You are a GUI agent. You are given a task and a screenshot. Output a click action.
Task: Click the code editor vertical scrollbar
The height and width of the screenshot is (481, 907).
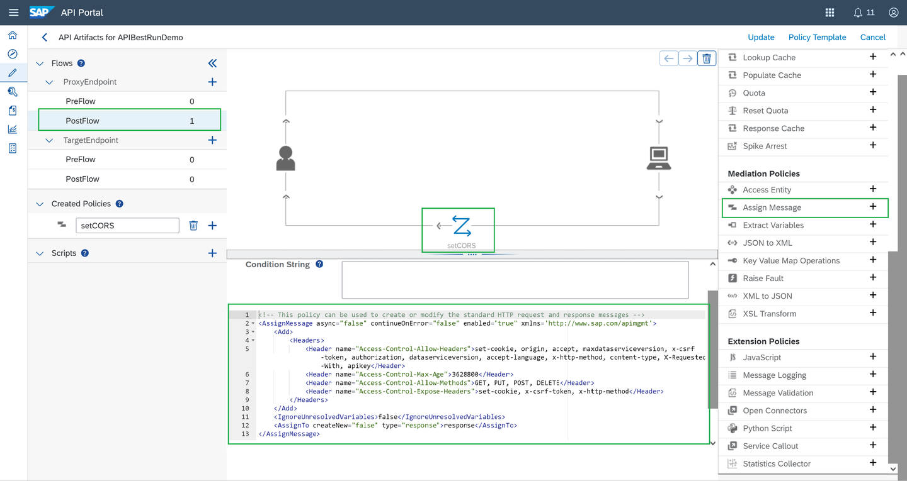712,350
